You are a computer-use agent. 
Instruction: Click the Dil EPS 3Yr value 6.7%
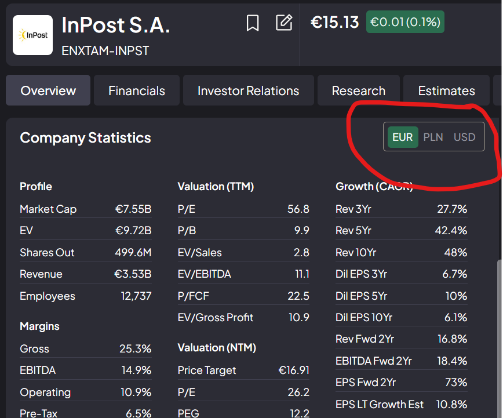[x=454, y=274]
